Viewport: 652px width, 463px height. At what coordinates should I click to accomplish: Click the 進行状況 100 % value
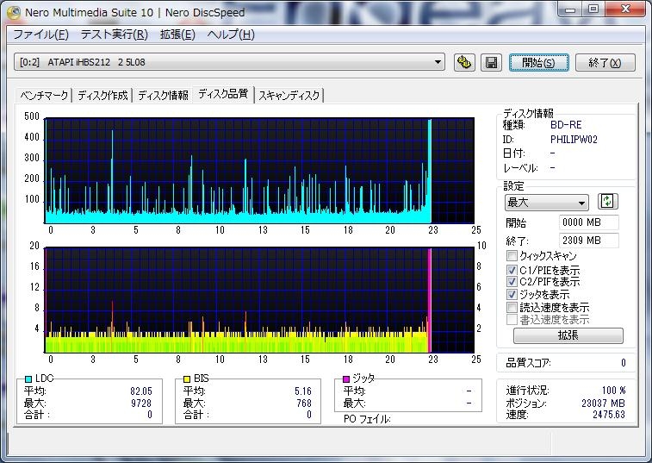pos(613,391)
